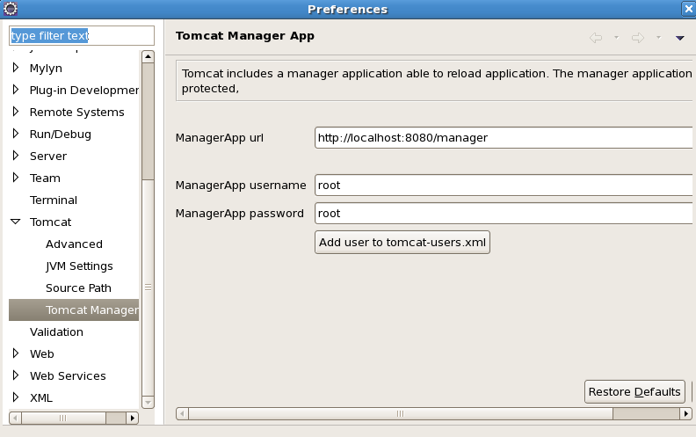Viewport: 696px width, 437px height.
Task: Click tree scrollbar up arrow
Action: click(x=148, y=56)
